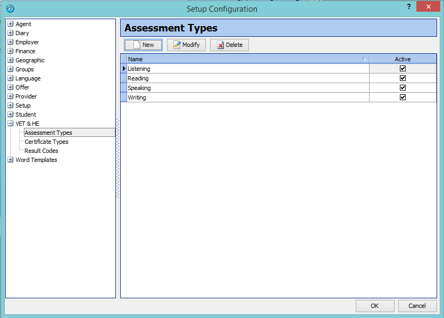Click the row indicator arrow beside Listening
Image resolution: width=444 pixels, height=318 pixels.
124,69
